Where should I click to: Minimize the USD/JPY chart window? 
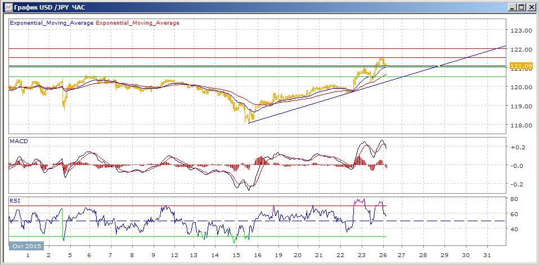pyautogui.click(x=512, y=7)
